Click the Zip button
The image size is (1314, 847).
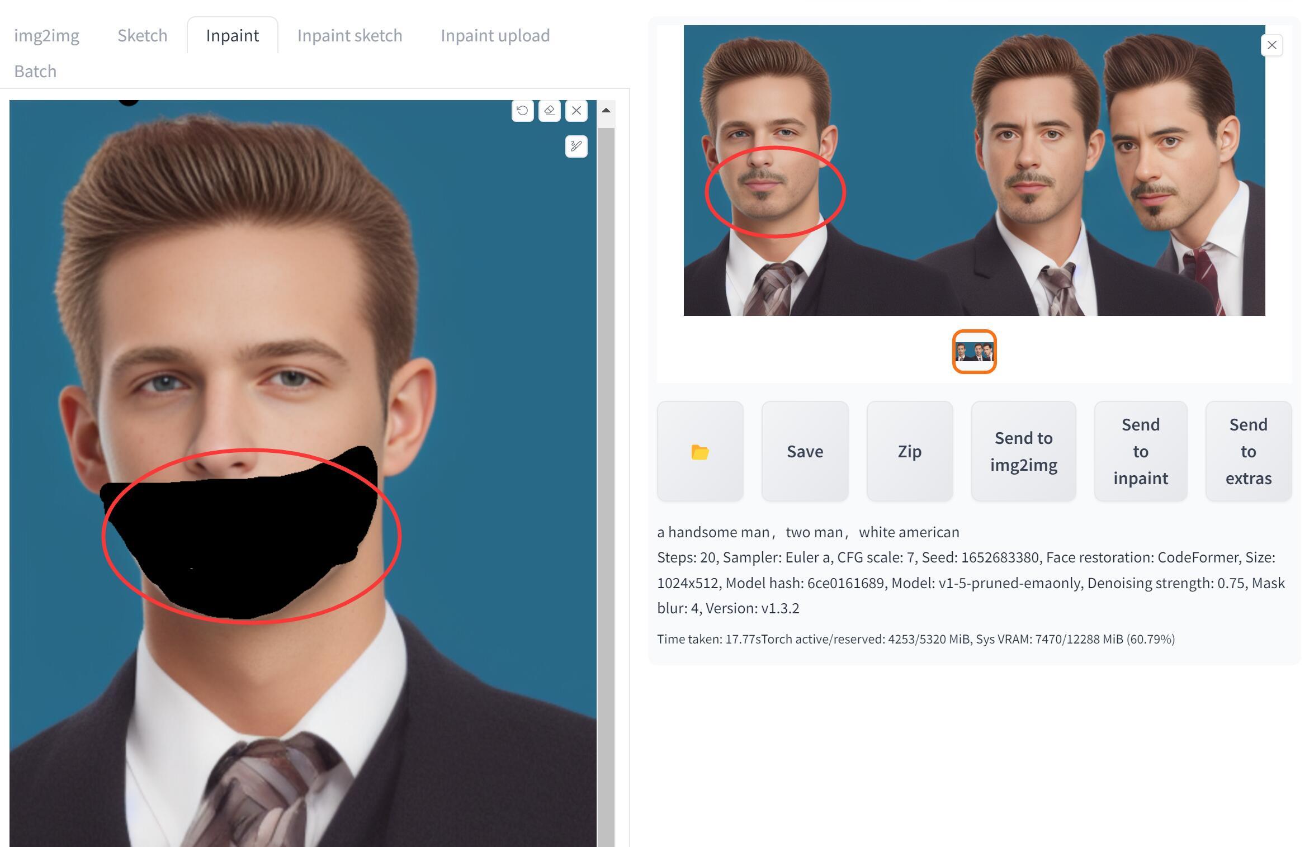coord(910,451)
